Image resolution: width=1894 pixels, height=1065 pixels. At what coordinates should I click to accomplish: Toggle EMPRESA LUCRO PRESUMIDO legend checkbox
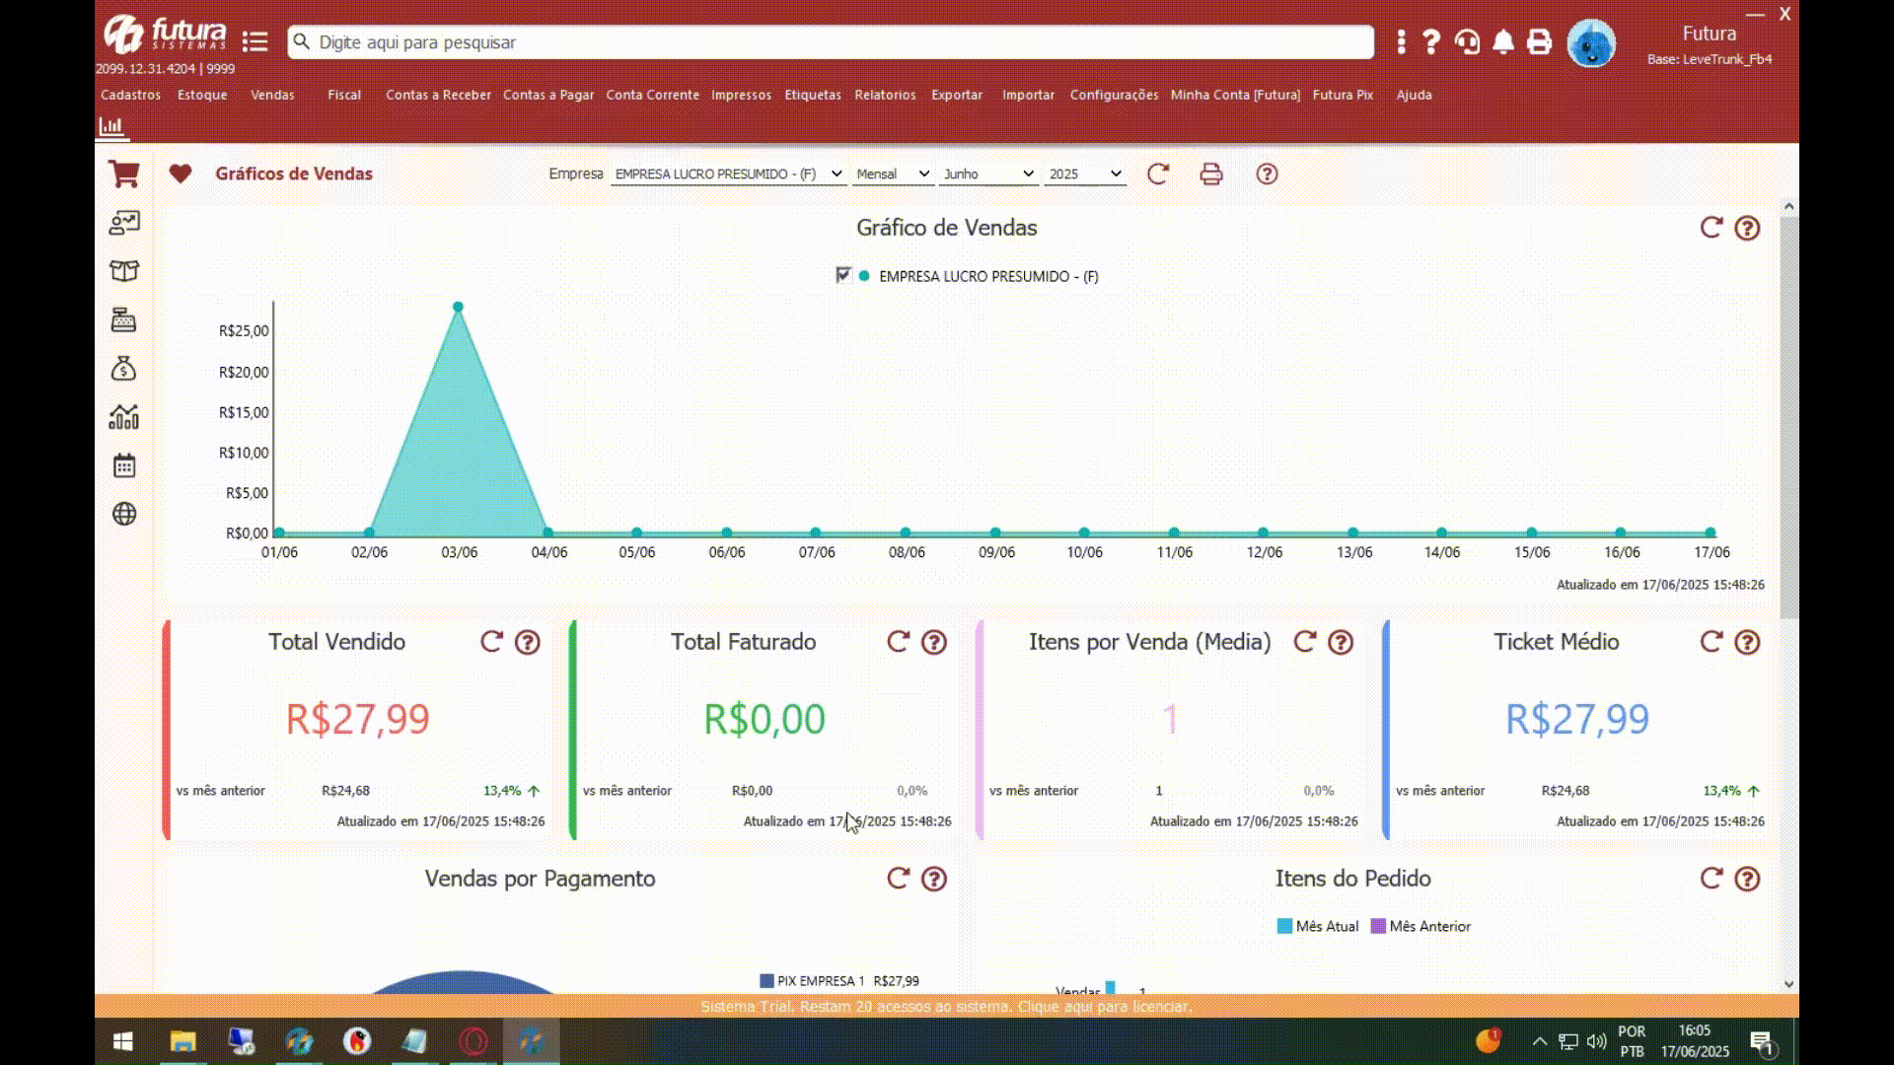[842, 275]
